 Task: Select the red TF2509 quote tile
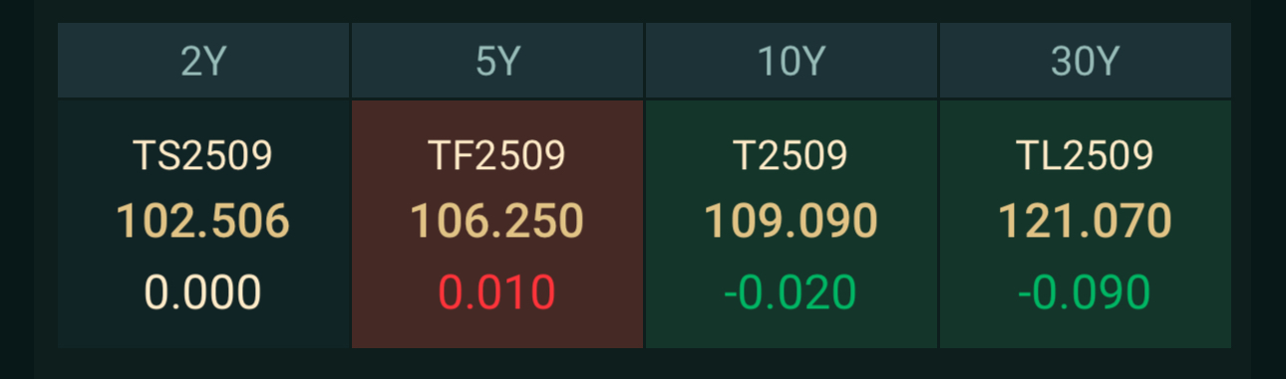point(497,224)
